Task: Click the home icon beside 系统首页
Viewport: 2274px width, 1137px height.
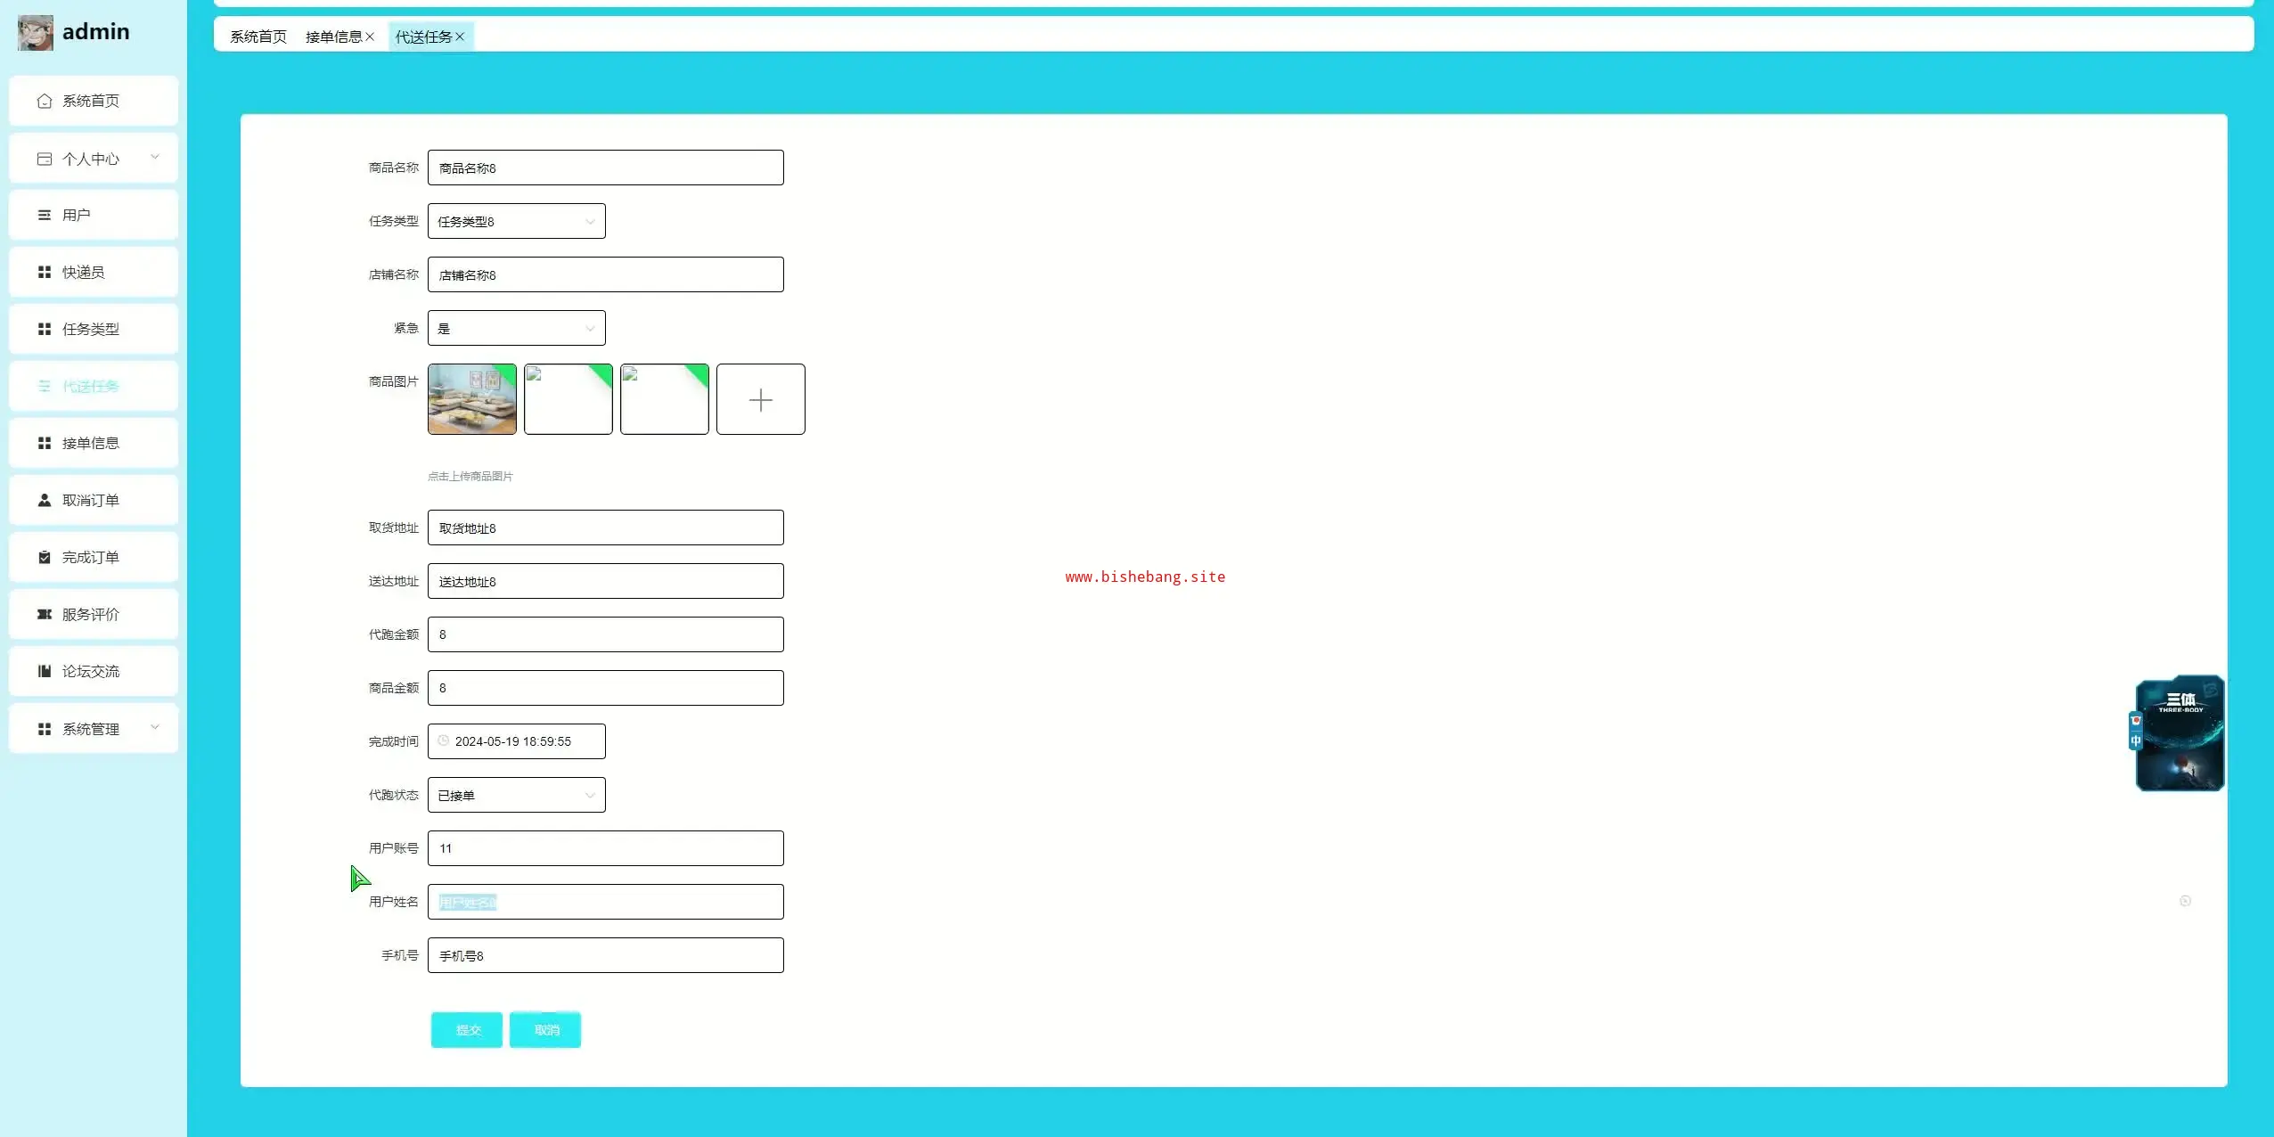Action: pos(45,101)
